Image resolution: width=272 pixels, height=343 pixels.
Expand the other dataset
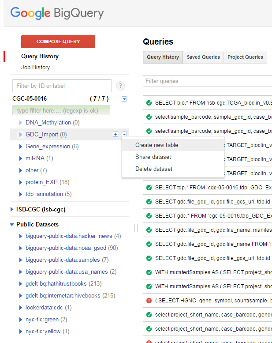(x=21, y=170)
